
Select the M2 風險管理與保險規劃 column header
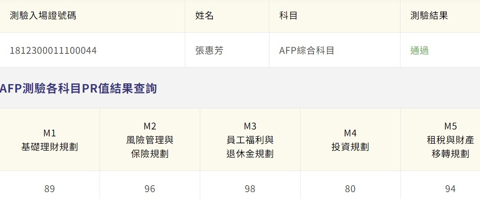150,140
